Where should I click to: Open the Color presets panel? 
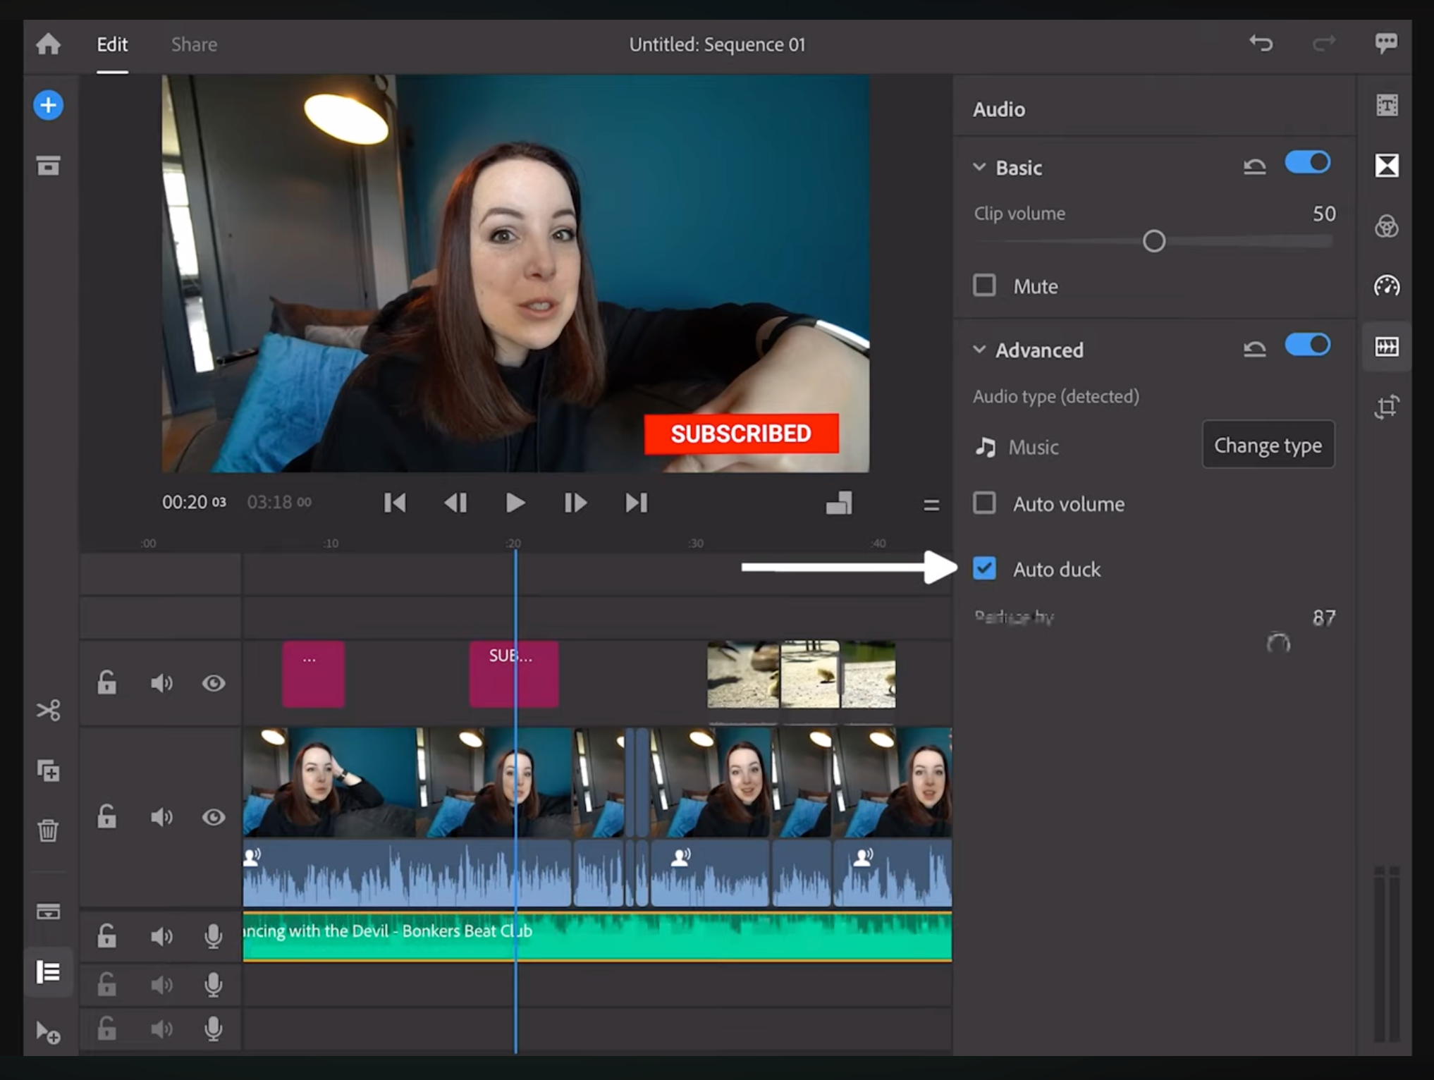(x=1386, y=226)
